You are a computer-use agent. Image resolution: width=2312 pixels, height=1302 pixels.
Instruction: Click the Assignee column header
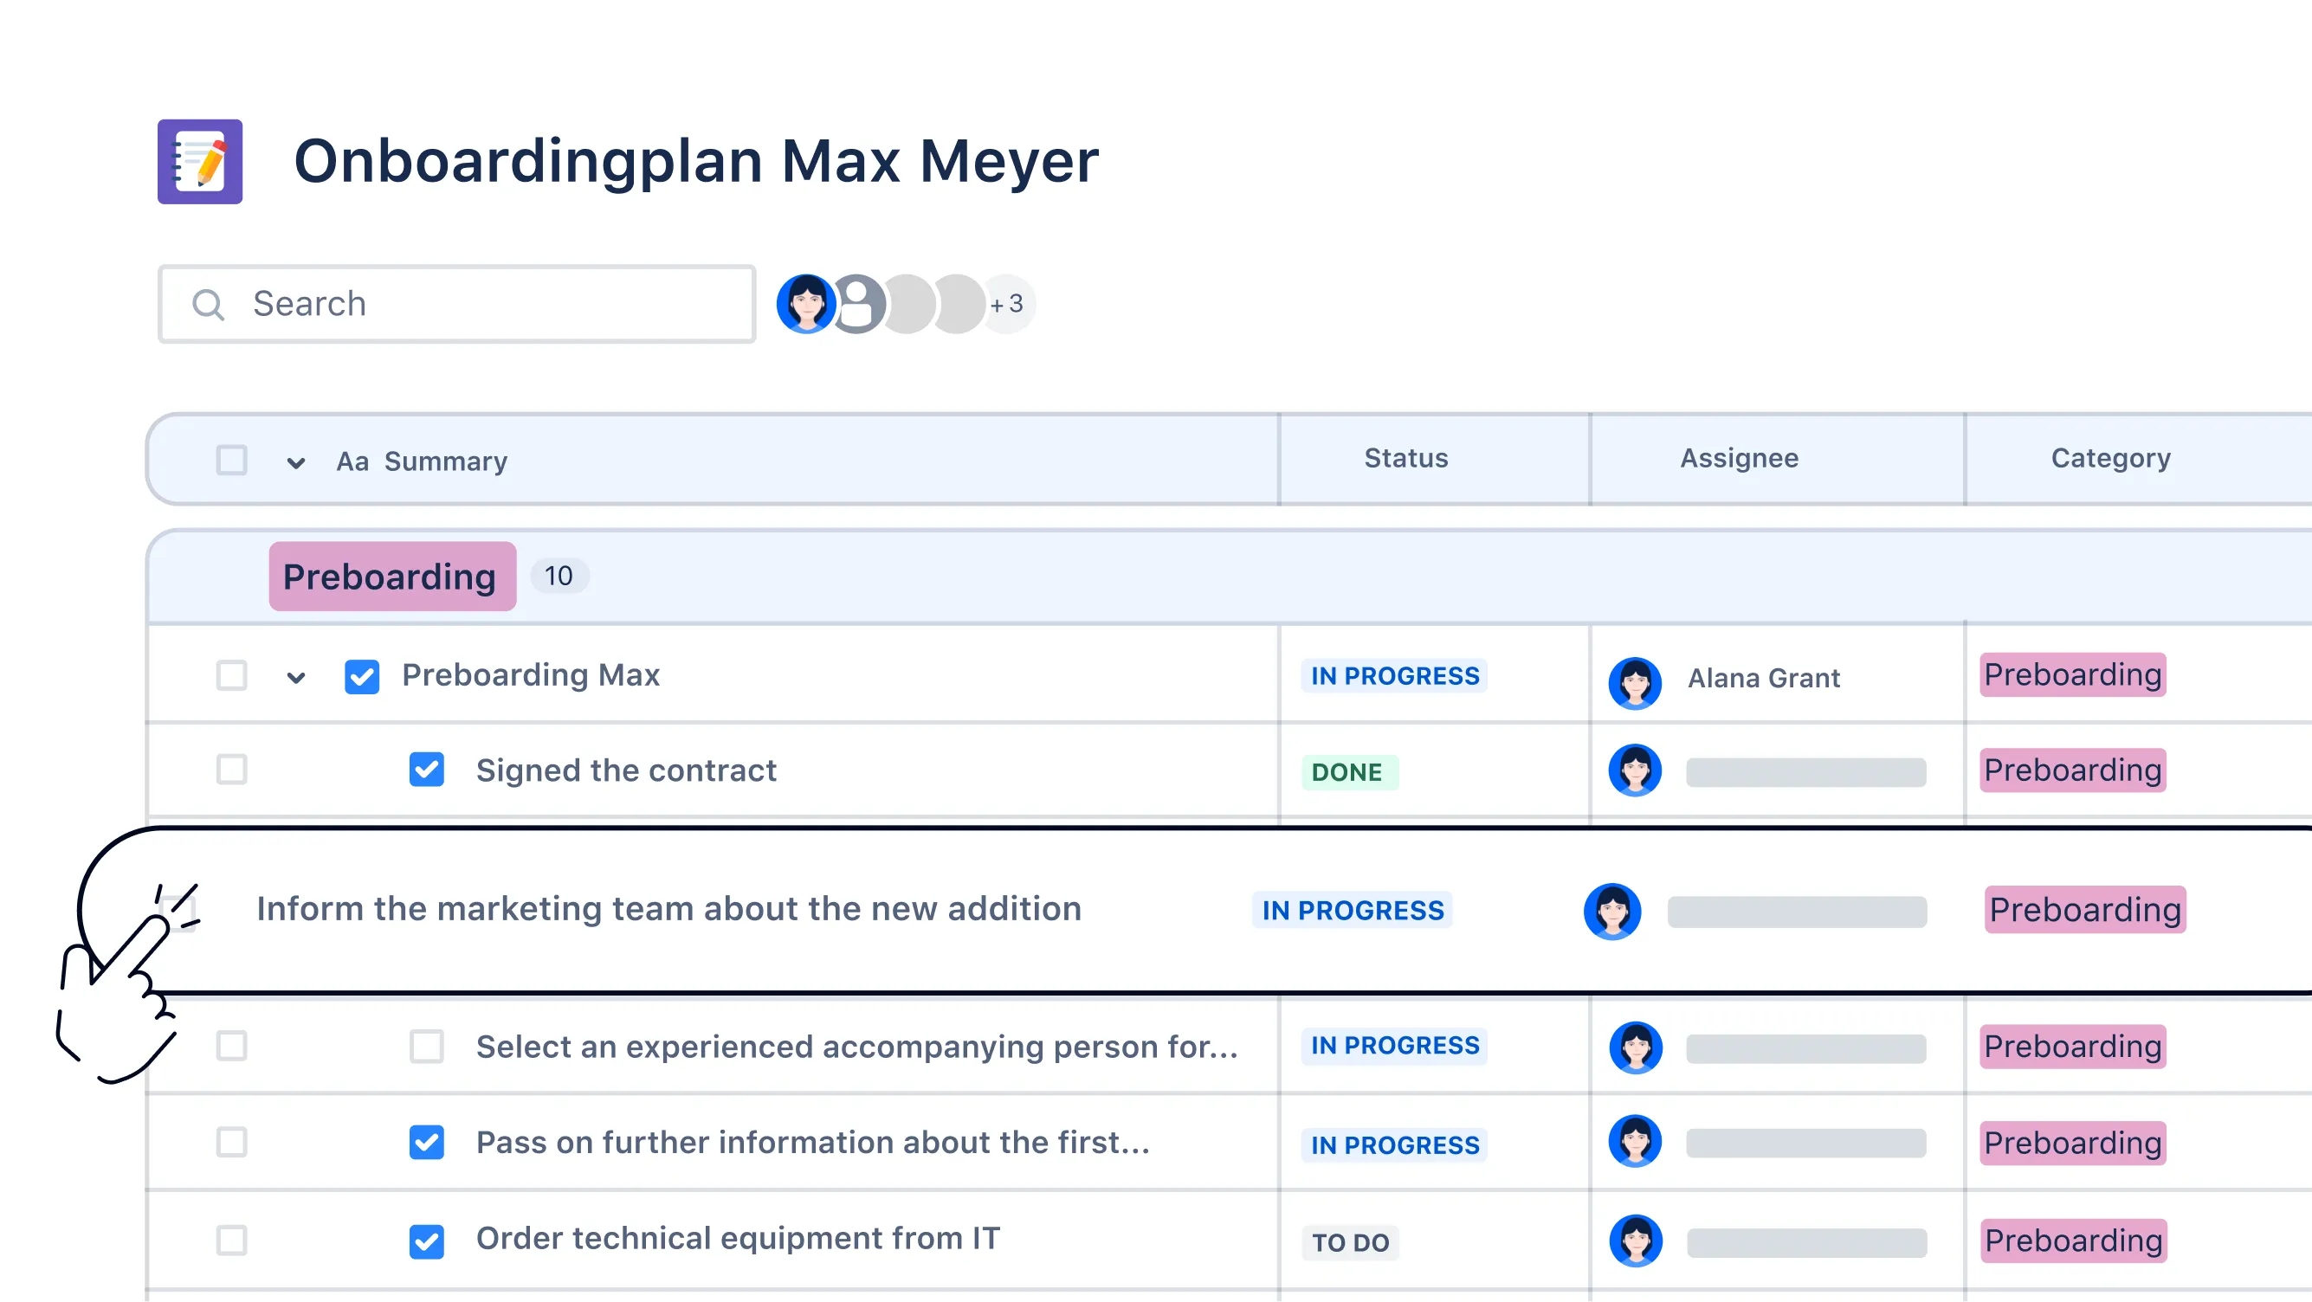tap(1739, 459)
